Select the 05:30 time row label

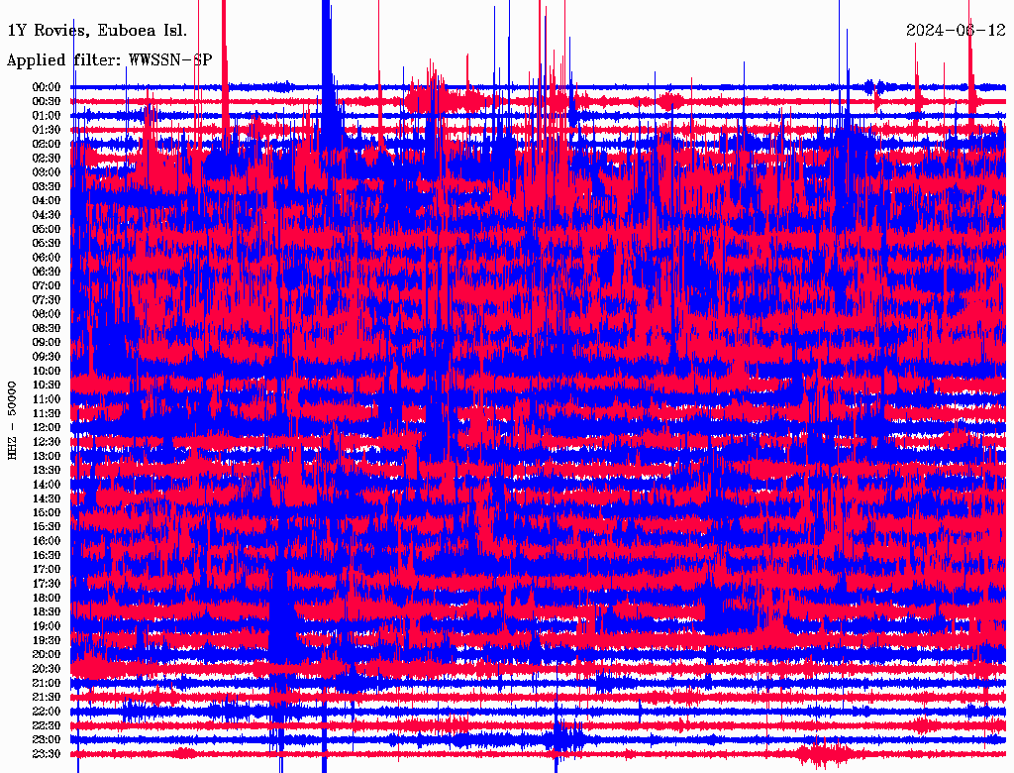(47, 243)
